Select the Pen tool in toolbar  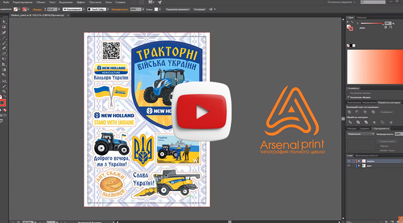tap(4, 32)
